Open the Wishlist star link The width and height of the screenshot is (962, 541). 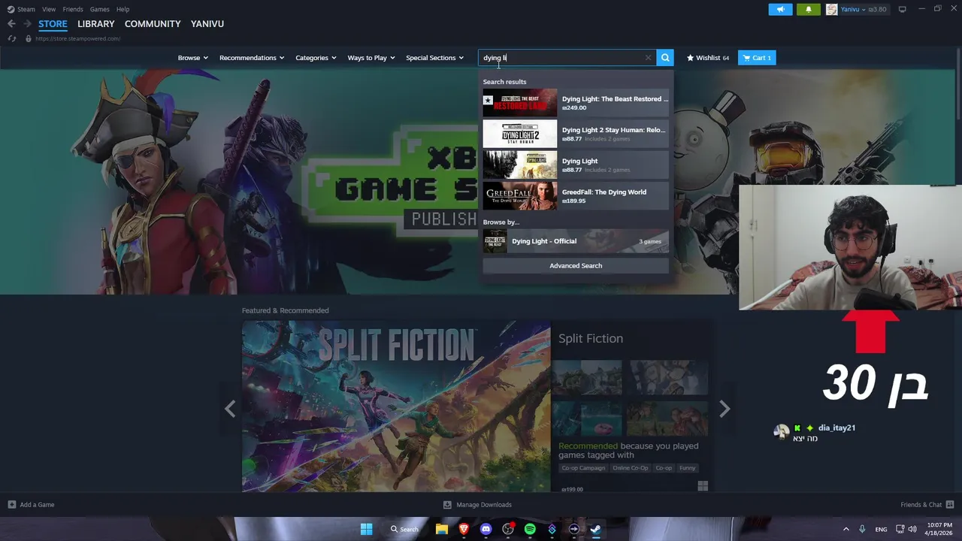click(707, 58)
